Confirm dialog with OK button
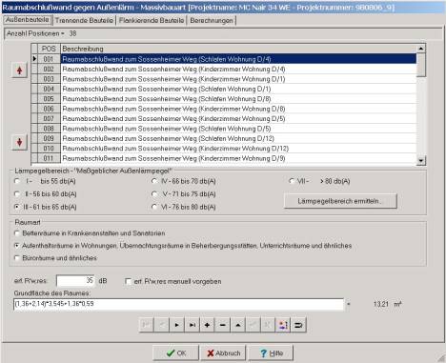The height and width of the screenshot is (363, 446). [x=176, y=353]
